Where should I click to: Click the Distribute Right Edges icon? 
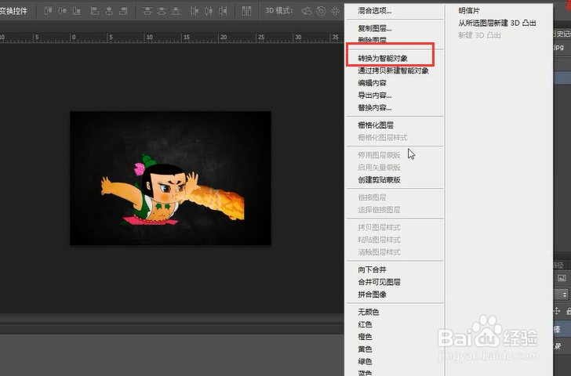[223, 11]
